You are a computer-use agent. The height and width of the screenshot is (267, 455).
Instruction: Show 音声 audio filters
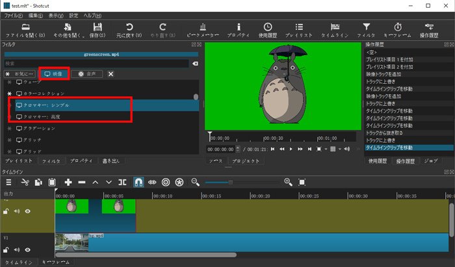[x=86, y=74]
